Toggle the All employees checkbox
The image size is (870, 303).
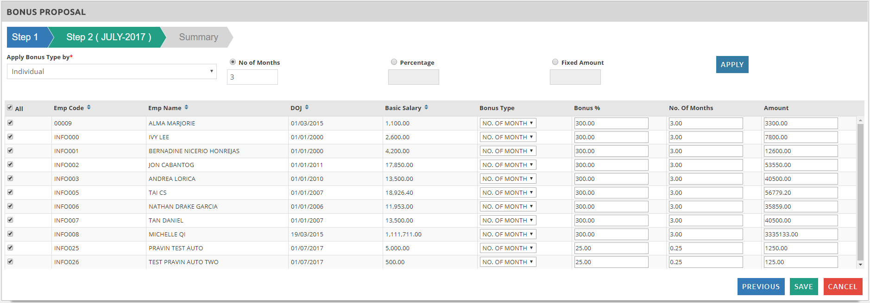coord(10,108)
